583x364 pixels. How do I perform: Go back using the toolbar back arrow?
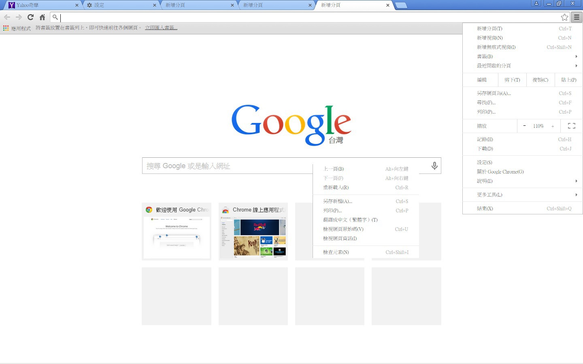7,17
